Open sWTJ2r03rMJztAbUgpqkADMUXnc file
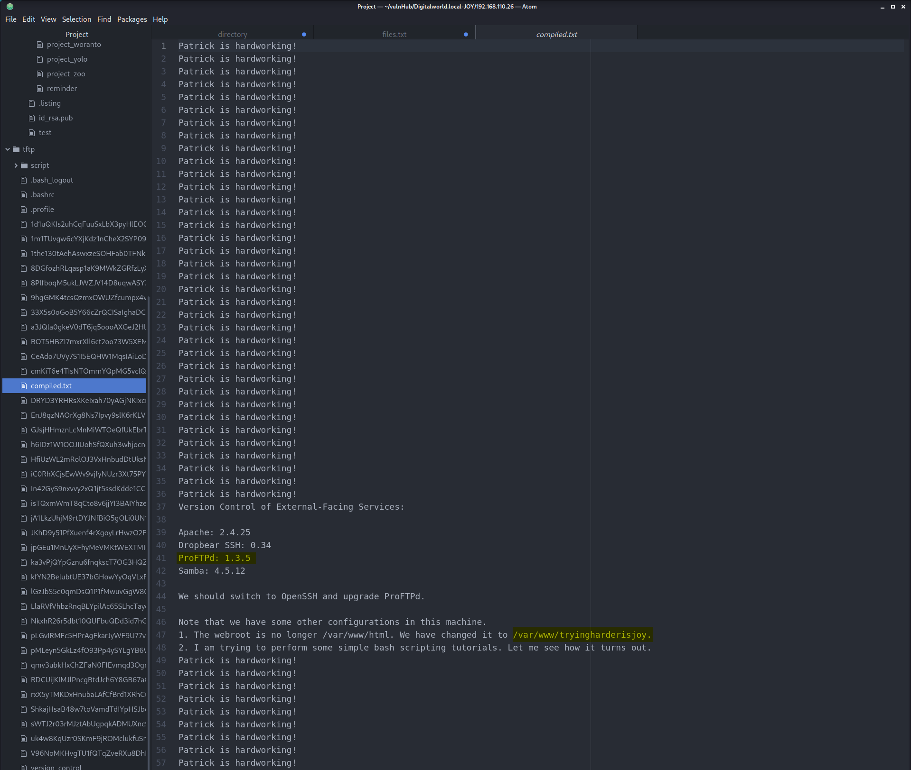The width and height of the screenshot is (911, 770). (88, 724)
